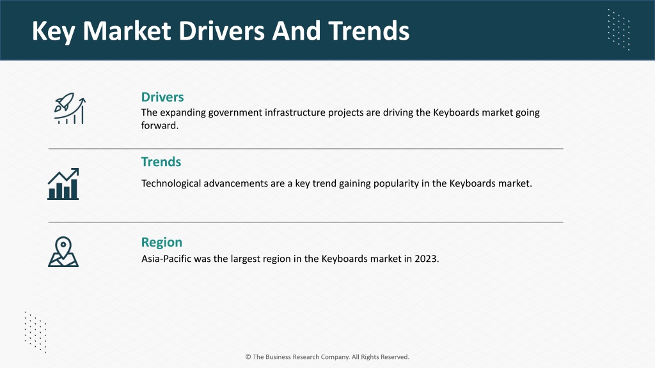Click the Technological advancements trend sentence
The height and width of the screenshot is (368, 655).
[336, 183]
